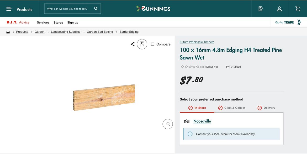307x154 pixels.
Task: Click the Noosaville store link
Action: point(202,121)
